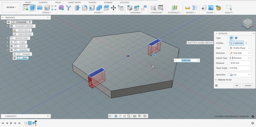Image resolution: width=256 pixels, height=127 pixels.
Task: Toggle visibility of Unsaved root component
Action: (x=9, y=22)
